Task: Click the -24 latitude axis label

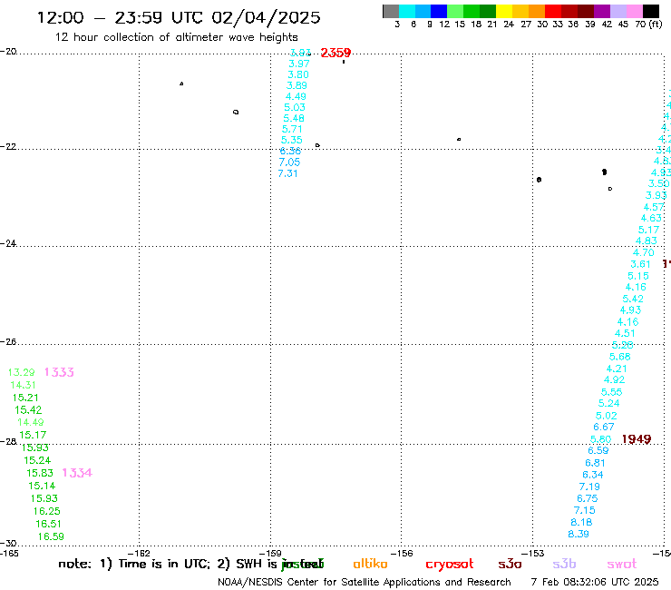Action: pyautogui.click(x=8, y=243)
